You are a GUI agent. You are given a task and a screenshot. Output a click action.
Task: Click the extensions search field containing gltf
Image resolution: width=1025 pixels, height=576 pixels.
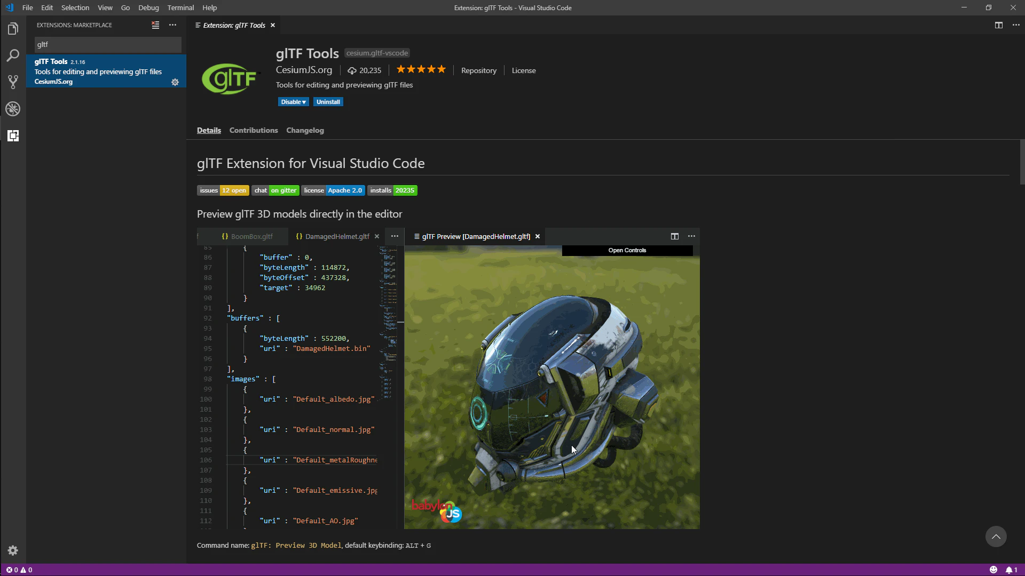click(x=108, y=44)
